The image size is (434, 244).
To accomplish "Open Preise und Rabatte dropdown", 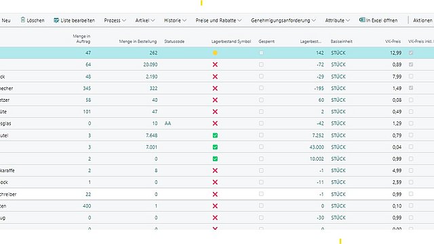I will pos(218,20).
